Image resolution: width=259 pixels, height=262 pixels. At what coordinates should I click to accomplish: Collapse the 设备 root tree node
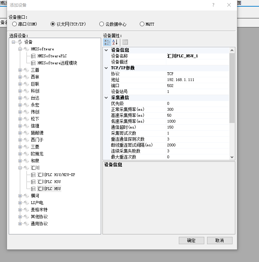pyautogui.click(x=13, y=42)
